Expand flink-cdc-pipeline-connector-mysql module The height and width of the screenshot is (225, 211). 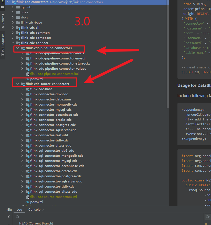pyautogui.click(x=22, y=58)
